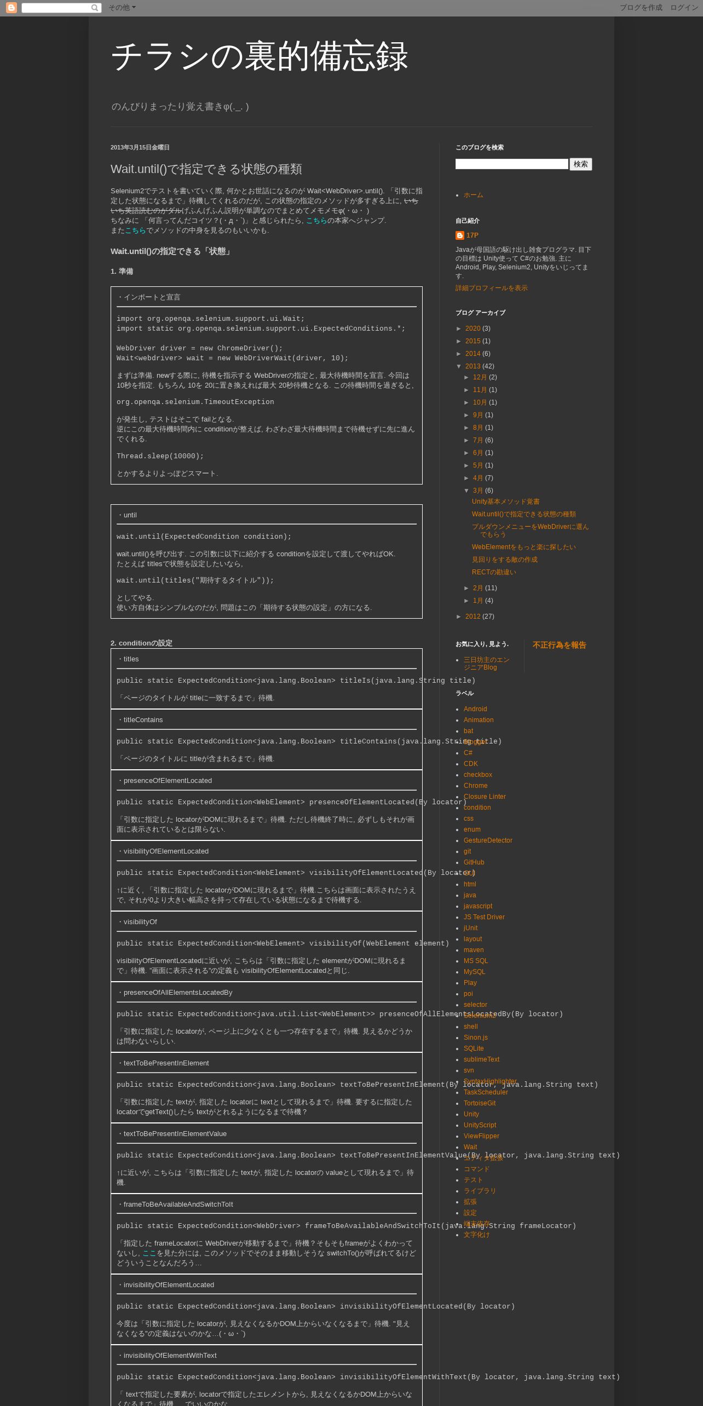703x1406 pixels.
Task: Open 三日坊主のエンジニアBlog link
Action: click(x=486, y=664)
